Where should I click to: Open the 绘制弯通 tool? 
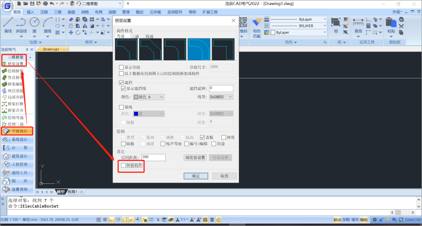click(13, 118)
